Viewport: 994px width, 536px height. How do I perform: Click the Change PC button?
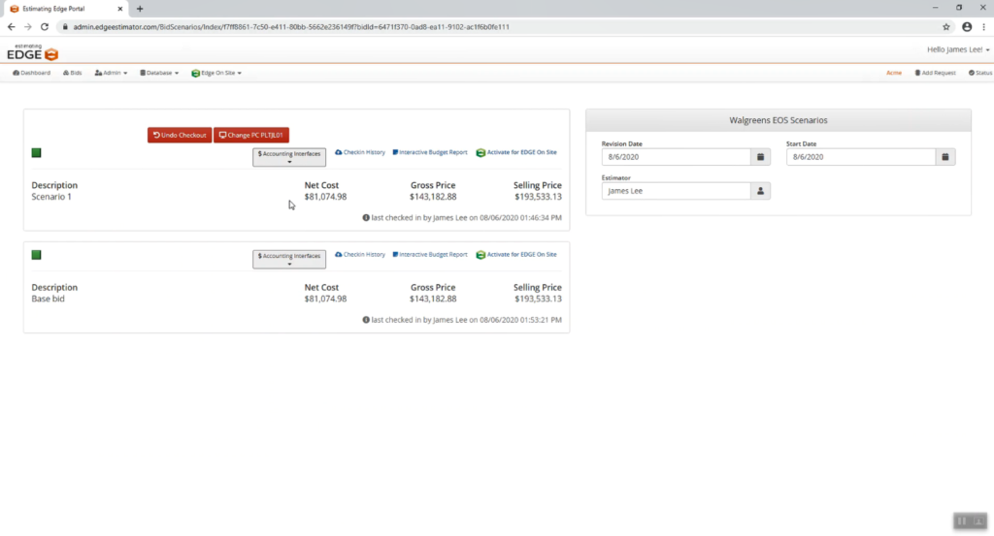[x=252, y=135]
